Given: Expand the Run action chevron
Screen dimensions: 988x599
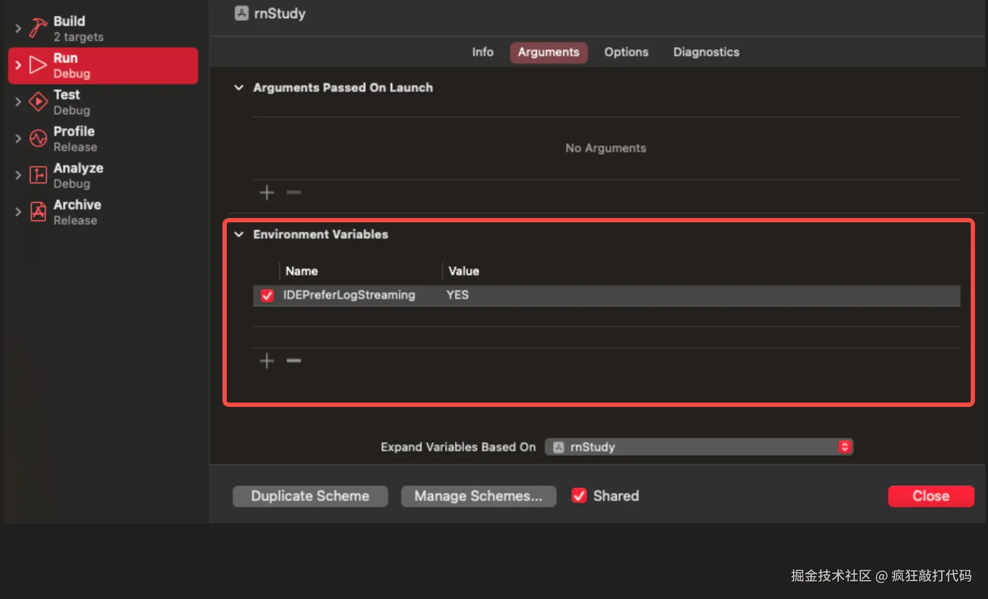Looking at the screenshot, I should pyautogui.click(x=18, y=65).
